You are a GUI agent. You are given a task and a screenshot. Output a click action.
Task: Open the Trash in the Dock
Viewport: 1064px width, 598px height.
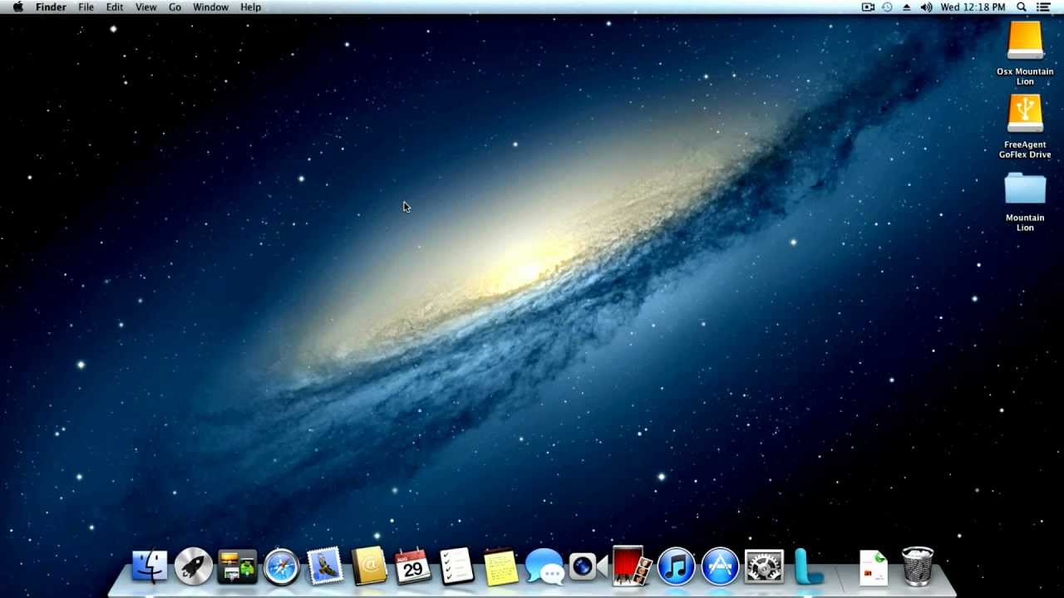pyautogui.click(x=918, y=566)
